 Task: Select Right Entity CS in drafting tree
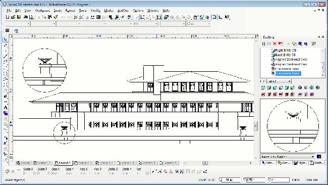click(286, 50)
